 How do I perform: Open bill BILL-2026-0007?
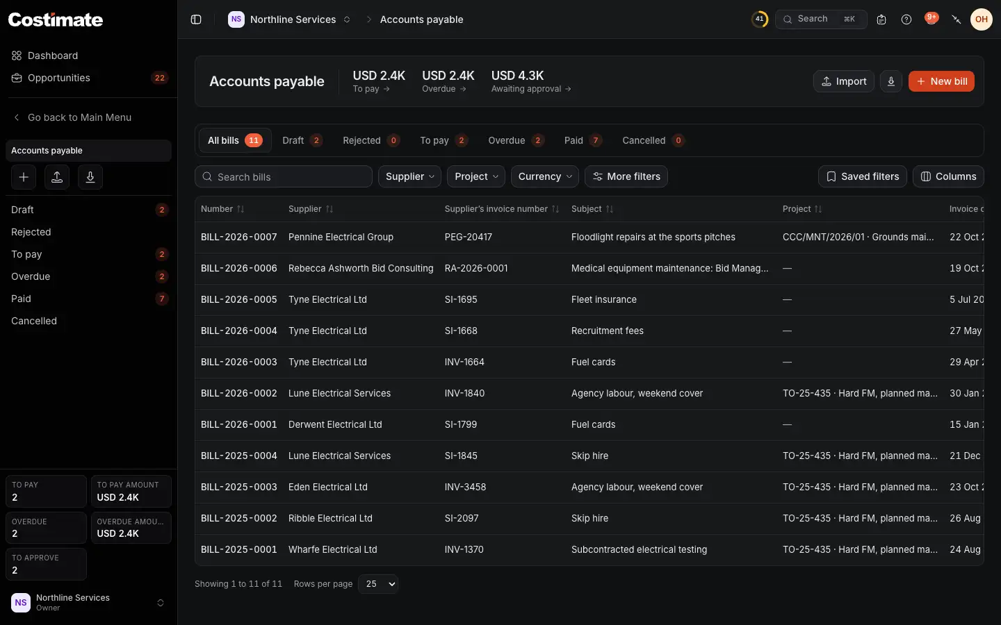[x=239, y=237]
